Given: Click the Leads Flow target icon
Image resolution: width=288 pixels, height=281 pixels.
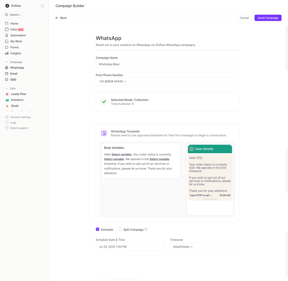Looking at the screenshot, I should click(7, 94).
